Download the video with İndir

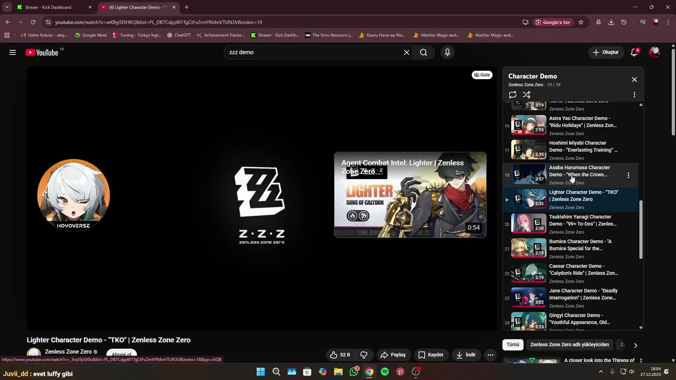point(466,355)
